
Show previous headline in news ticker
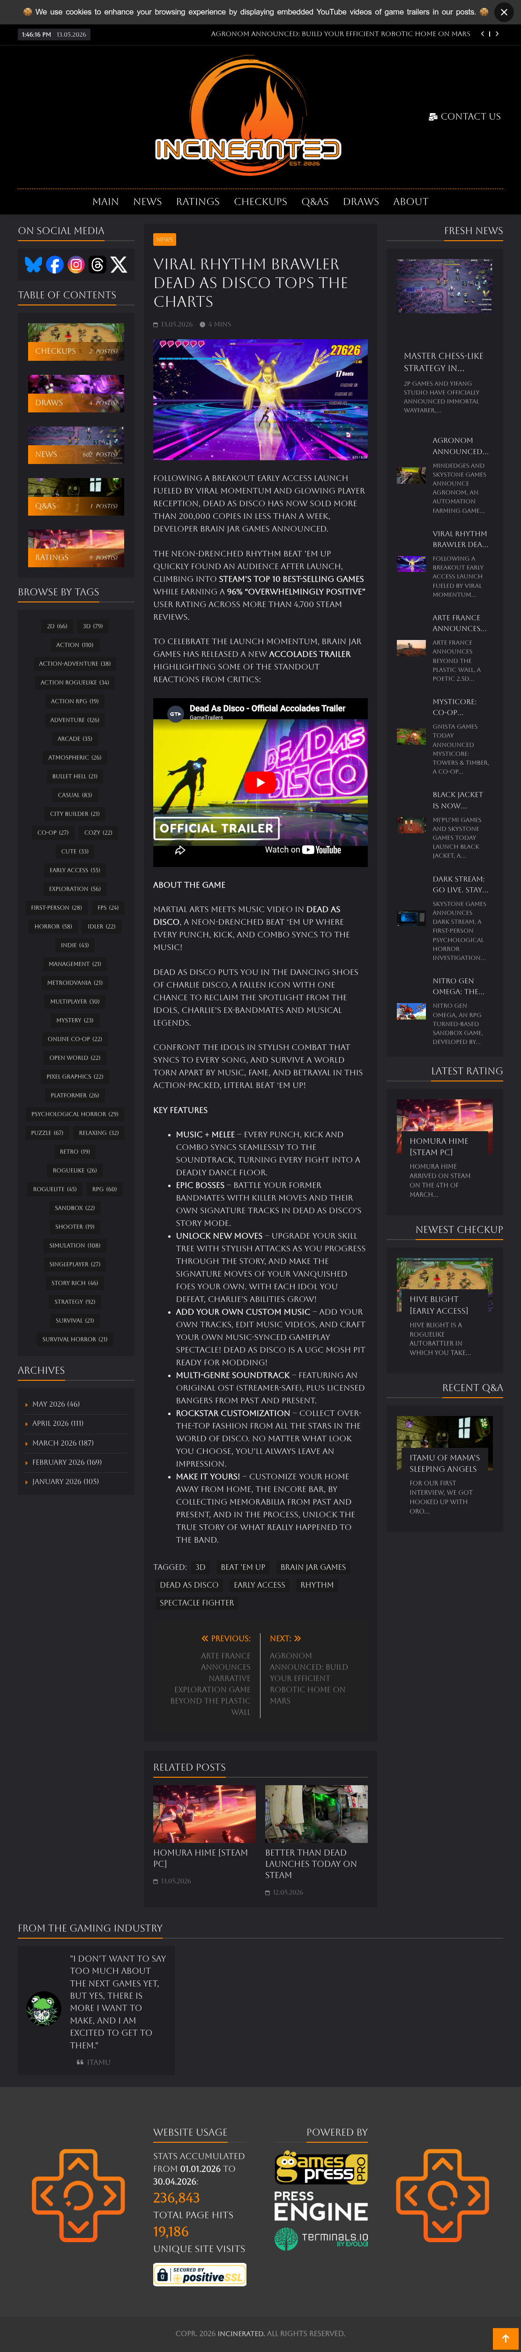tap(482, 34)
